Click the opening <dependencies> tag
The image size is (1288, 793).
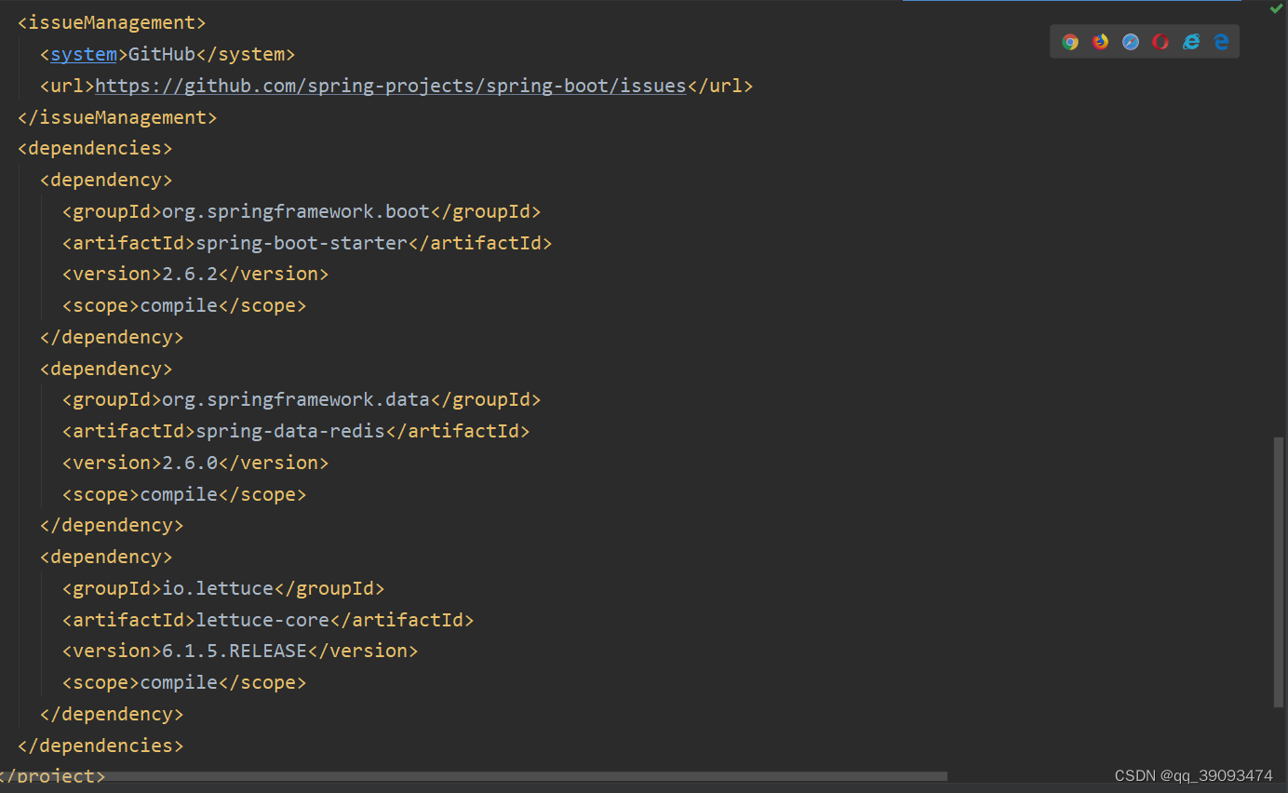[95, 148]
